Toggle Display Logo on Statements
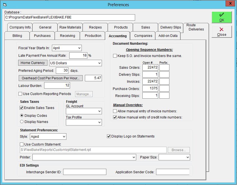The height and width of the screenshot is (185, 237). pyautogui.click(x=109, y=136)
